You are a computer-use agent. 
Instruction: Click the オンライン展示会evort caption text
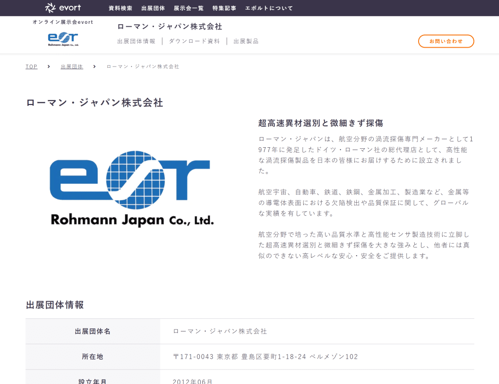click(x=63, y=22)
